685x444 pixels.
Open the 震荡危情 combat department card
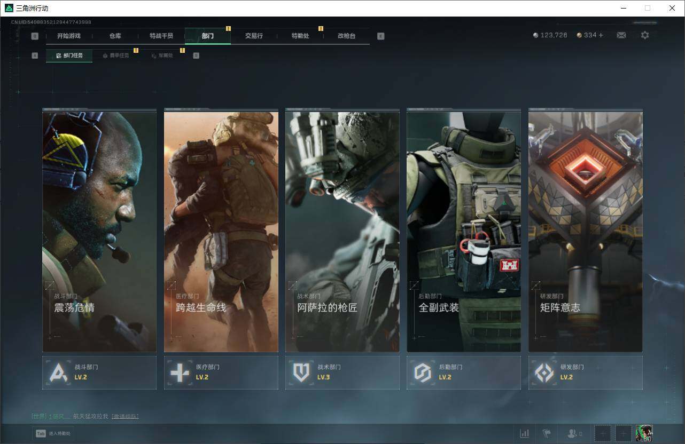(99, 231)
